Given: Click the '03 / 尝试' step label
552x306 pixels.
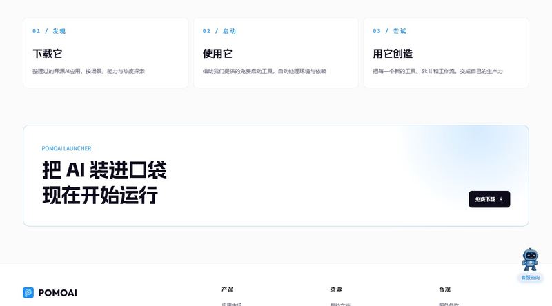Looking at the screenshot, I should click(389, 31).
